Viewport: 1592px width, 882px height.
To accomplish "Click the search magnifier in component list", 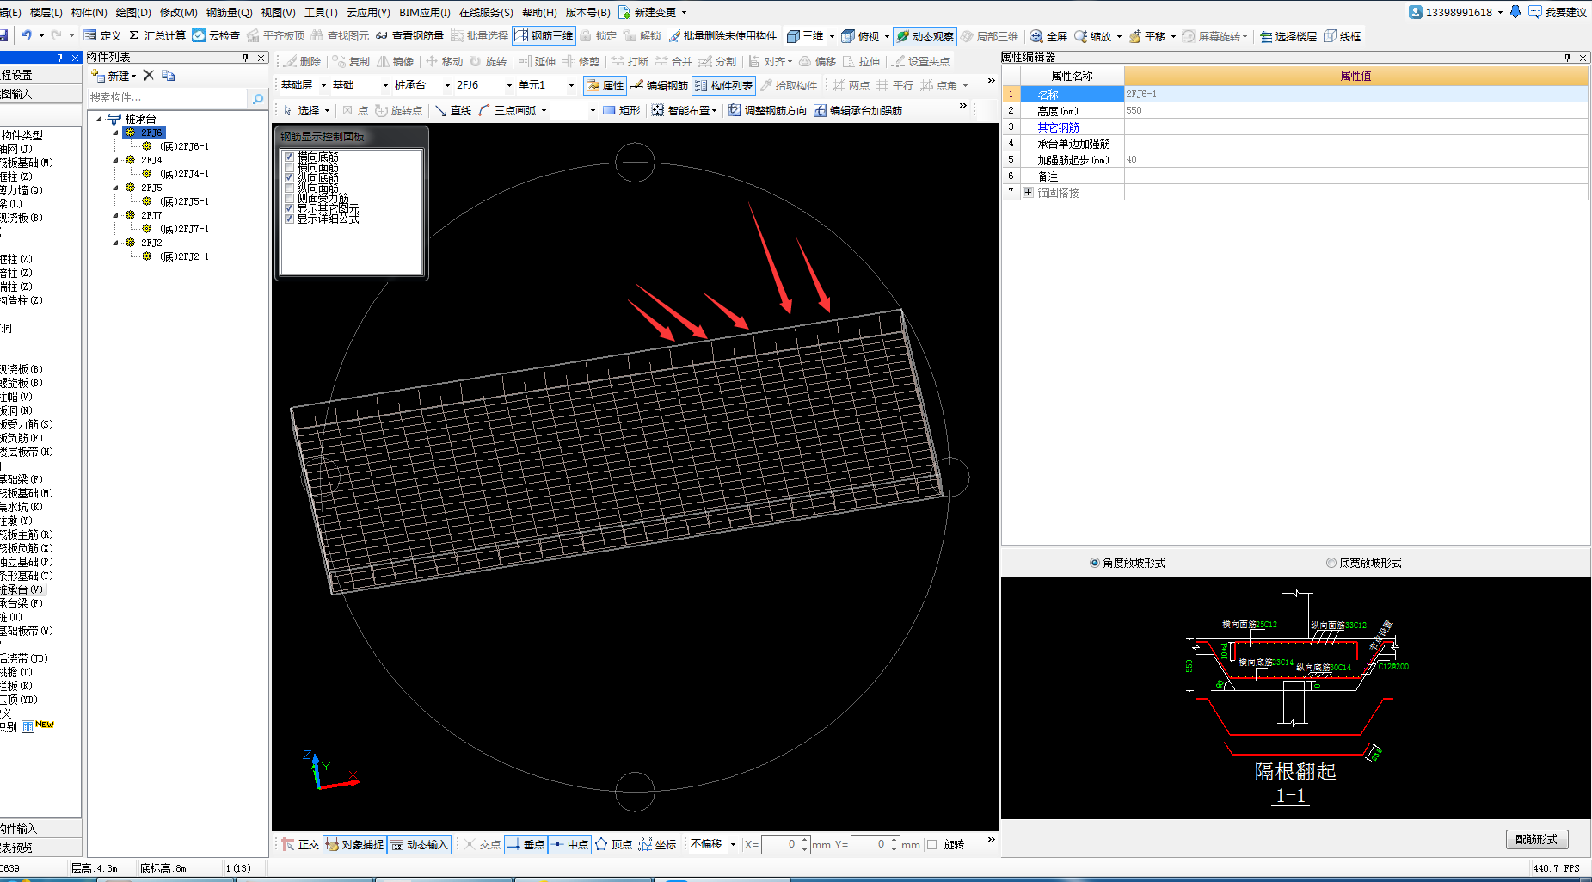I will [257, 99].
